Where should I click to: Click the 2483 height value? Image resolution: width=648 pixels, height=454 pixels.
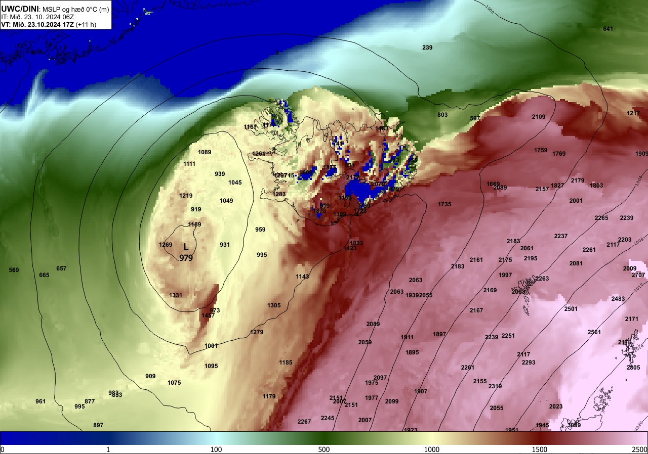pos(618,299)
